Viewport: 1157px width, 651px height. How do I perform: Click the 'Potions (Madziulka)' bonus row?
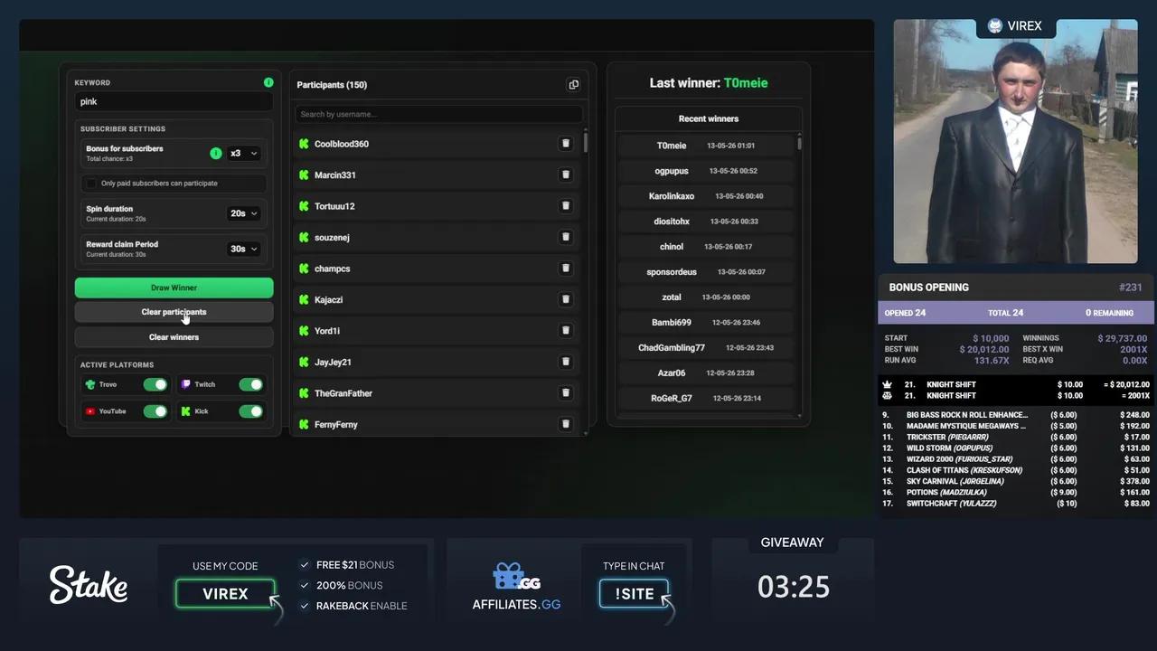(x=1015, y=493)
